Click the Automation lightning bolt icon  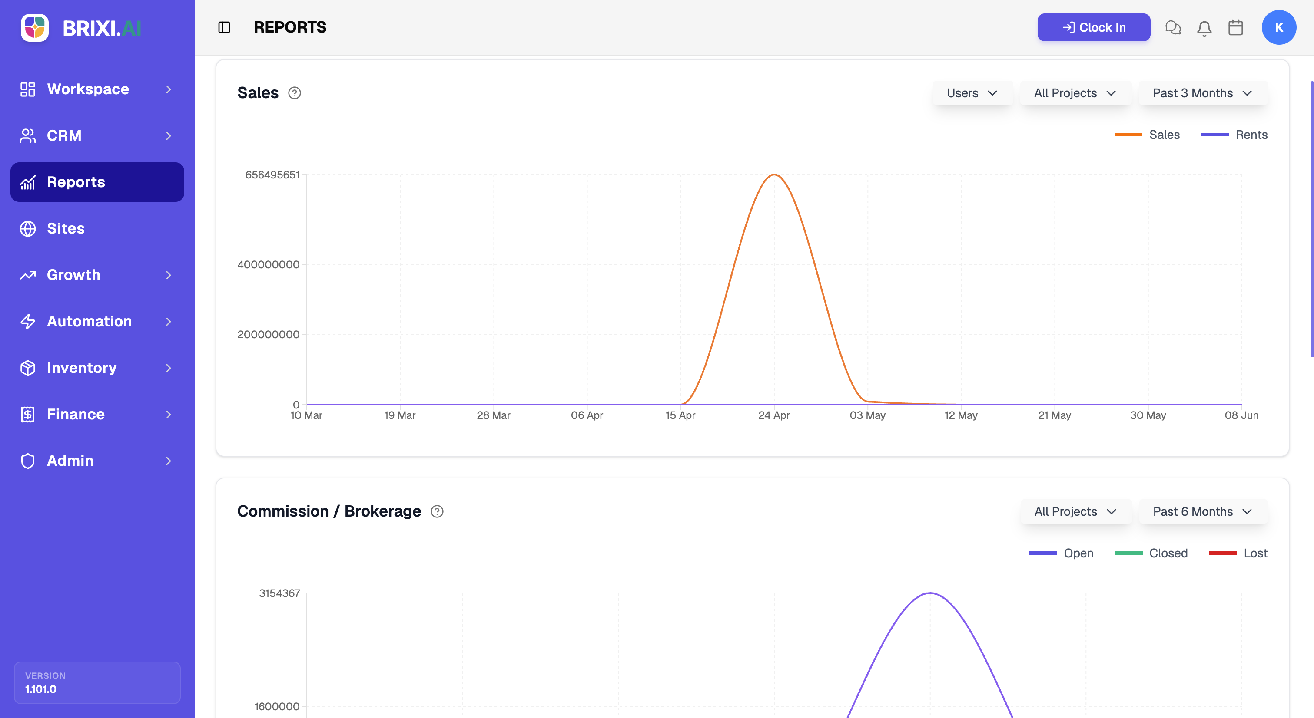[x=27, y=322]
